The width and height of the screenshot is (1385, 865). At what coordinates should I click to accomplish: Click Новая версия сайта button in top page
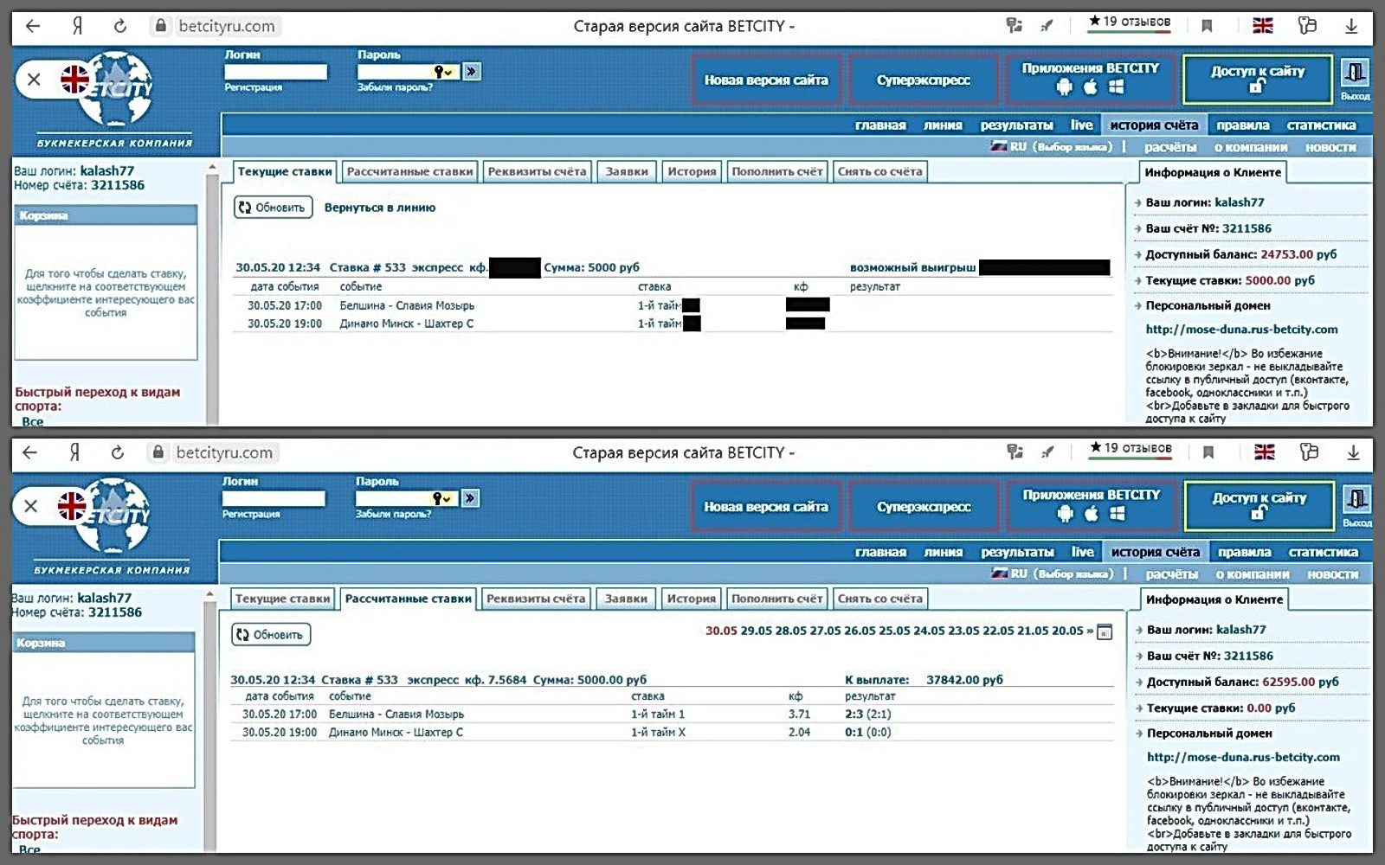[766, 80]
